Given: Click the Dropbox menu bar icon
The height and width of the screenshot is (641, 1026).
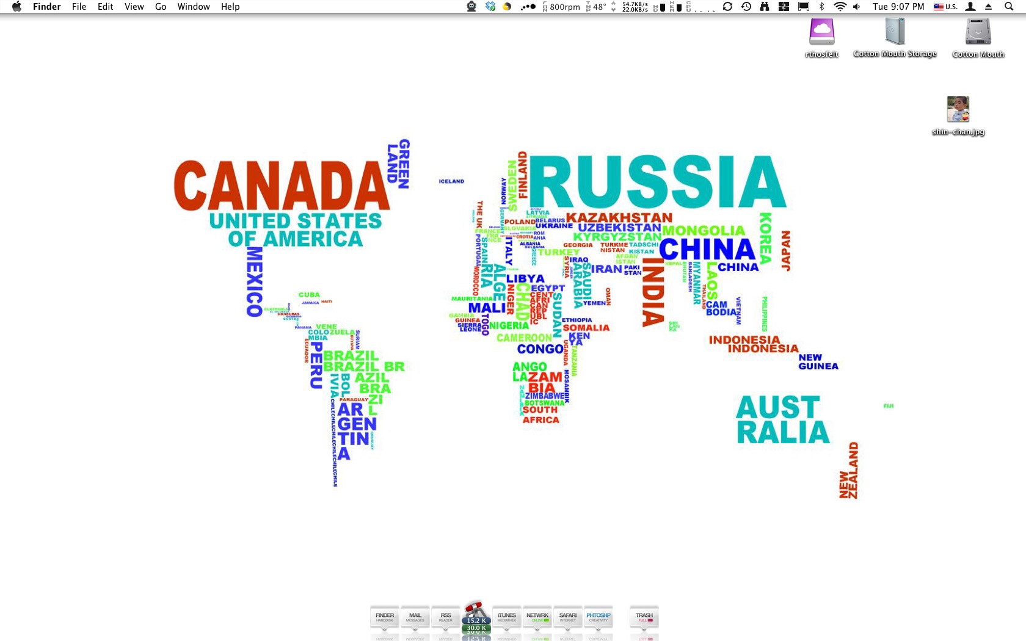Looking at the screenshot, I should [x=490, y=7].
